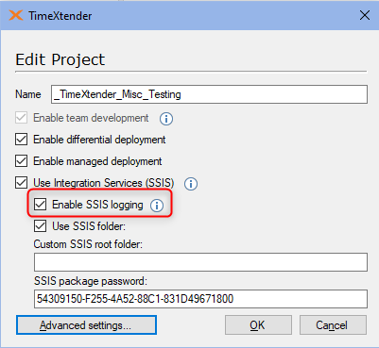This screenshot has width=379, height=348.
Task: Click into Custom SSIS root folder field
Action: [x=200, y=262]
